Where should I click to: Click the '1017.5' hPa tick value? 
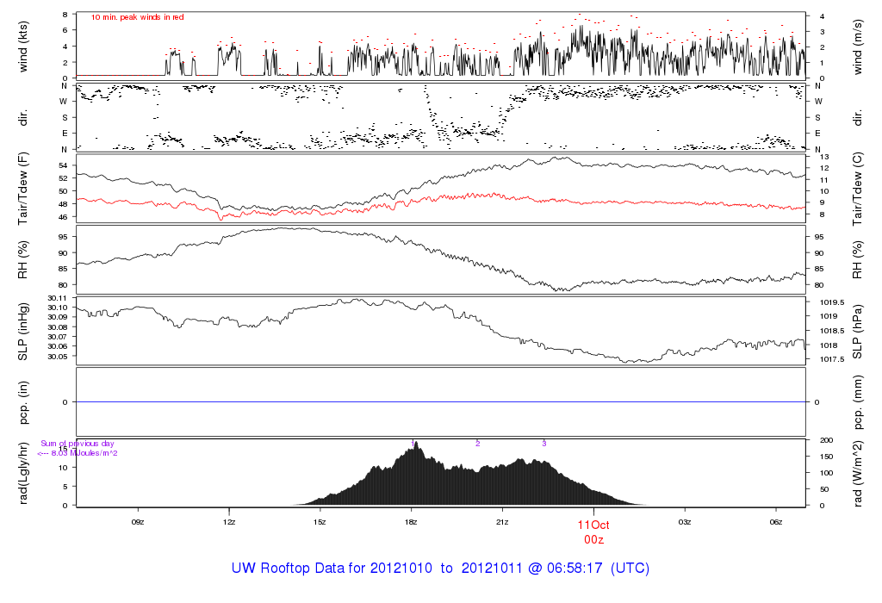pos(832,359)
